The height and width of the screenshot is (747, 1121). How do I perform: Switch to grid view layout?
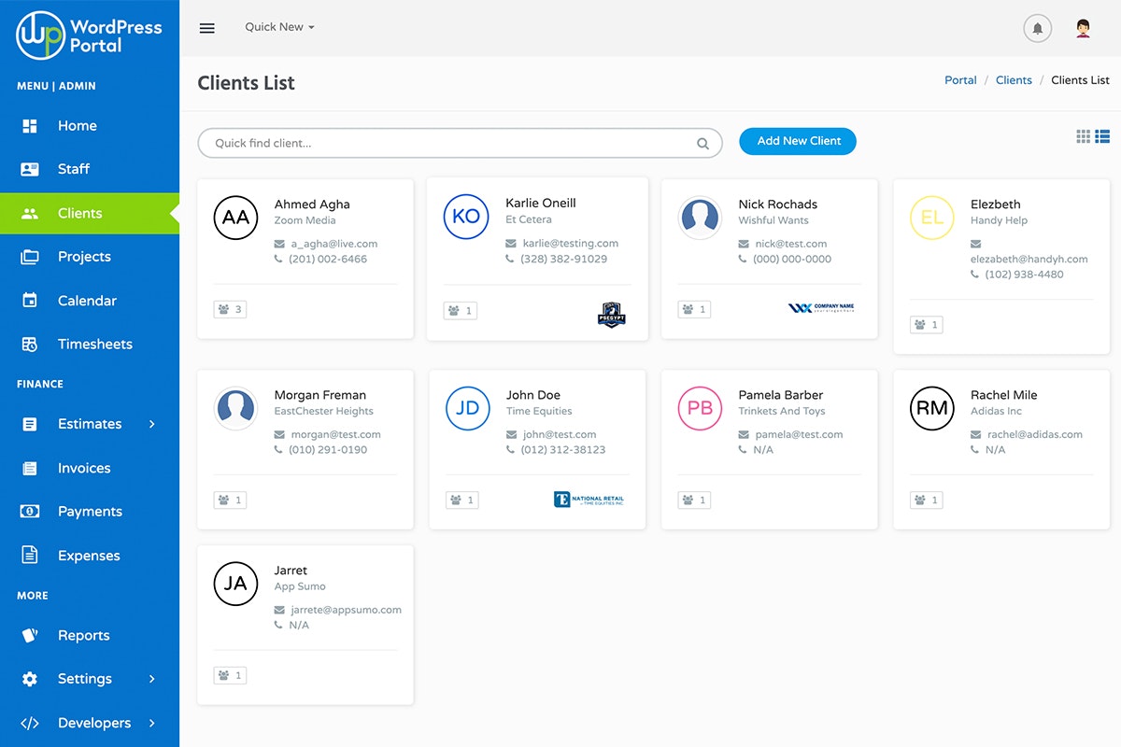click(x=1084, y=136)
